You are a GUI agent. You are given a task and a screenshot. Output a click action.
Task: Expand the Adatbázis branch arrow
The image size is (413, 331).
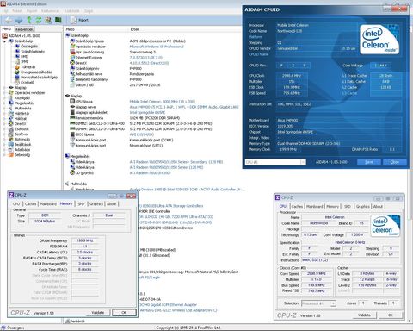[5, 149]
